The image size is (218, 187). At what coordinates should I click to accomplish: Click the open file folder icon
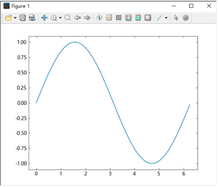pyautogui.click(x=8, y=18)
